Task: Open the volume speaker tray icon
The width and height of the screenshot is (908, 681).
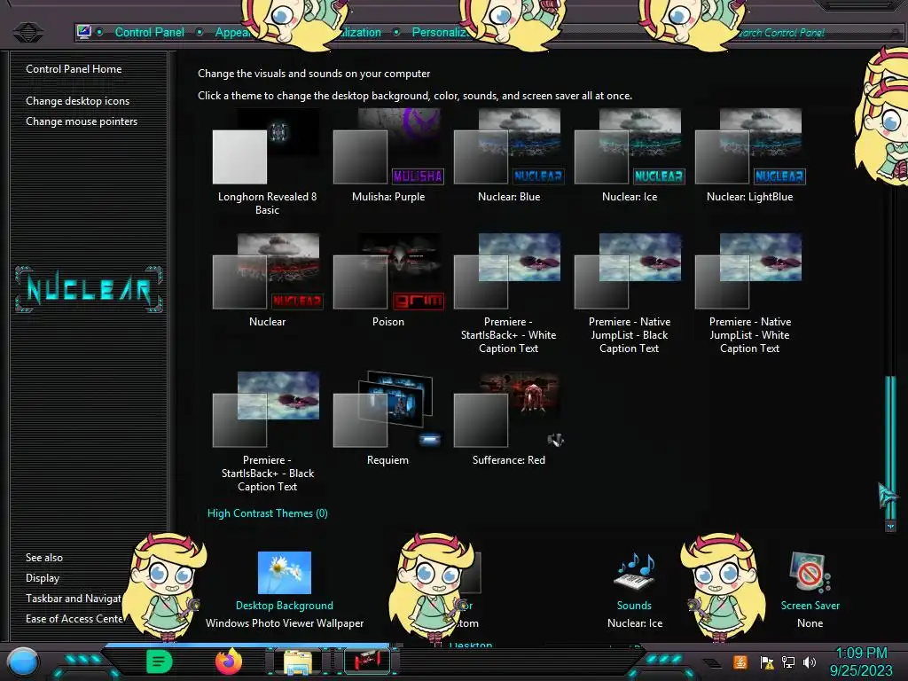Action: [810, 661]
